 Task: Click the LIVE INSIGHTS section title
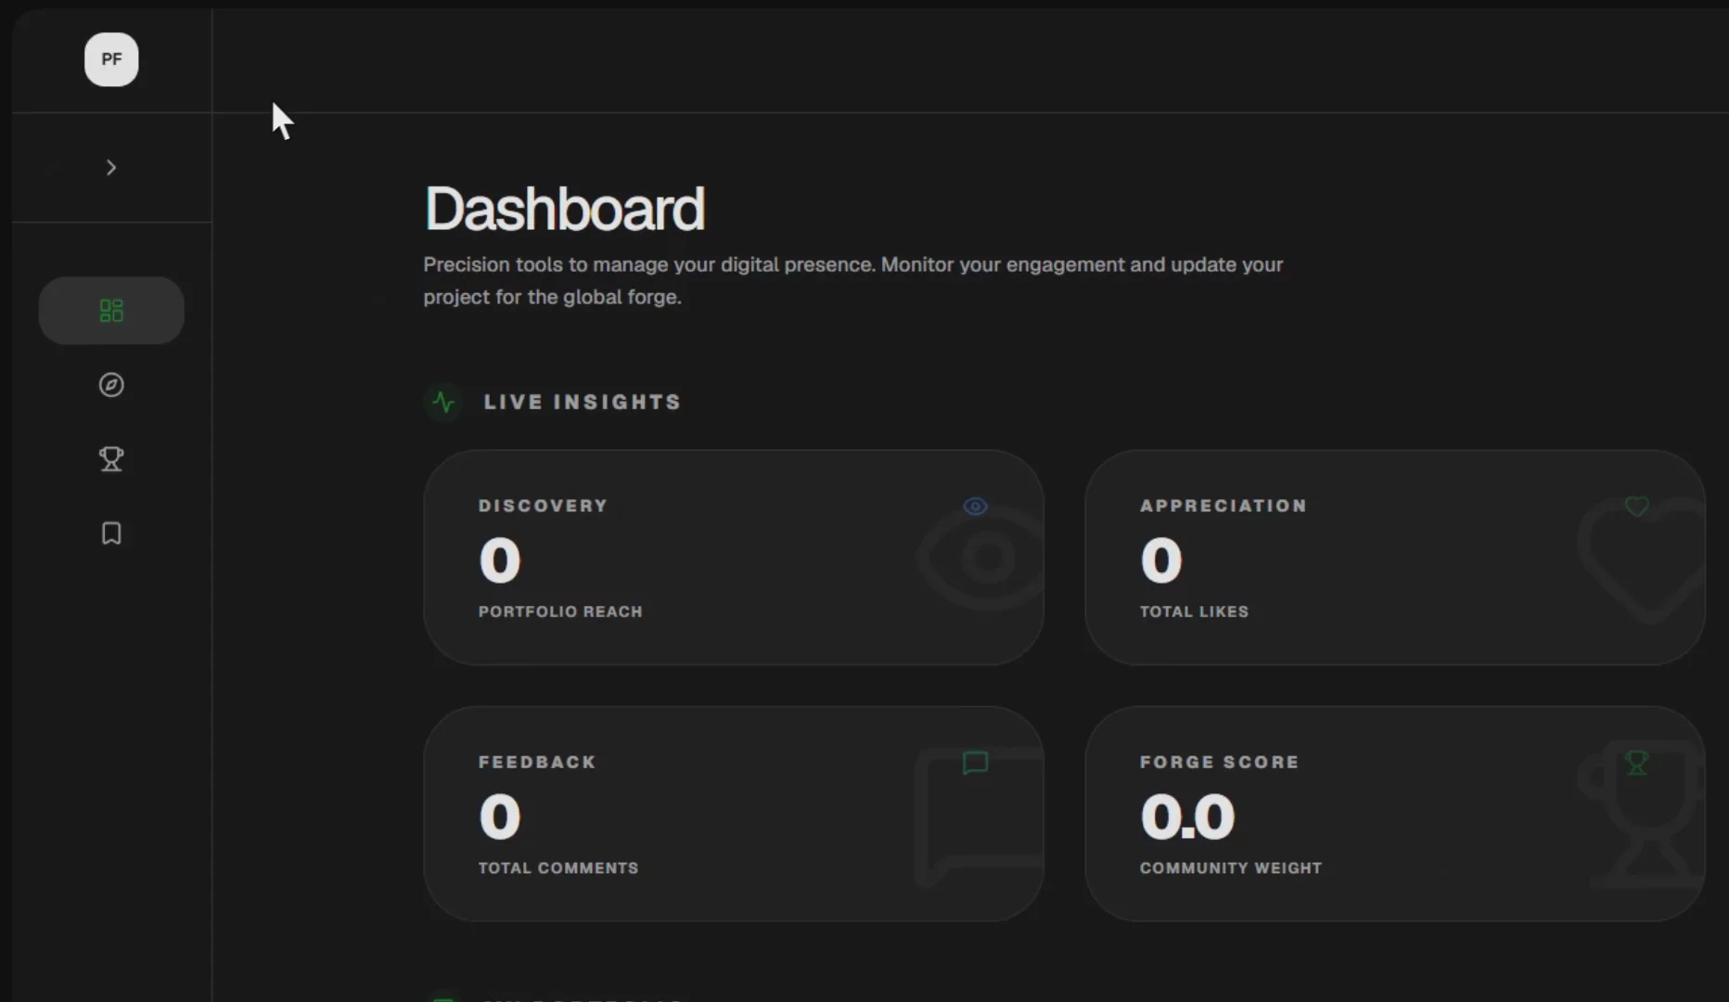[583, 402]
